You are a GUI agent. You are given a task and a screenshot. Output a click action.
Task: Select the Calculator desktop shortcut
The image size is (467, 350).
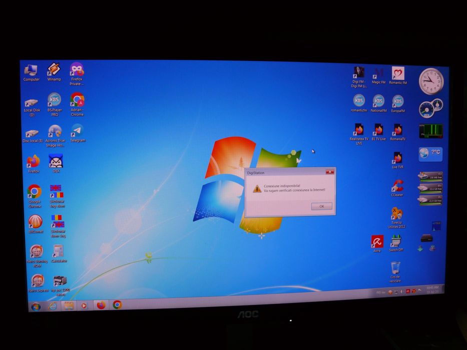point(59,253)
